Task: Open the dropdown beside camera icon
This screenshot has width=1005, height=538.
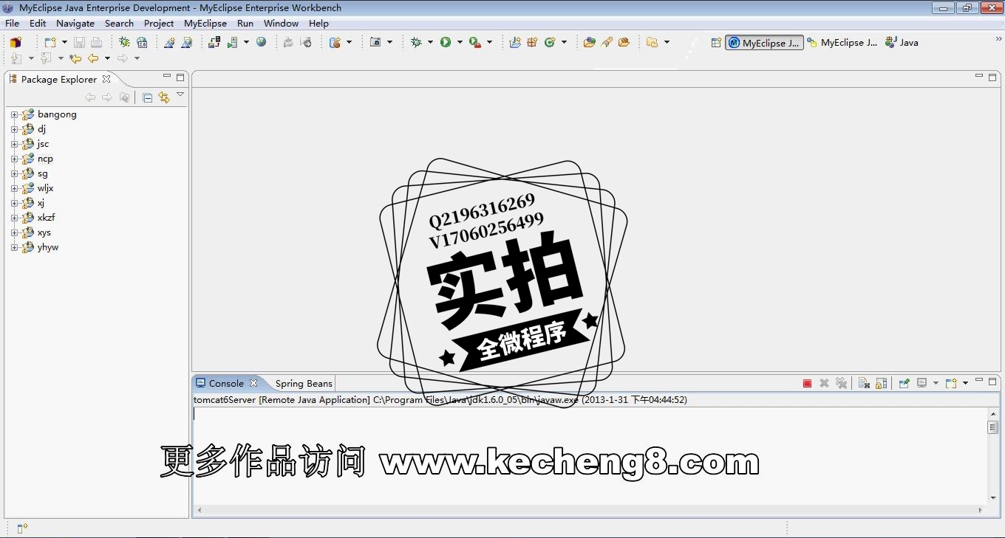Action: click(389, 43)
